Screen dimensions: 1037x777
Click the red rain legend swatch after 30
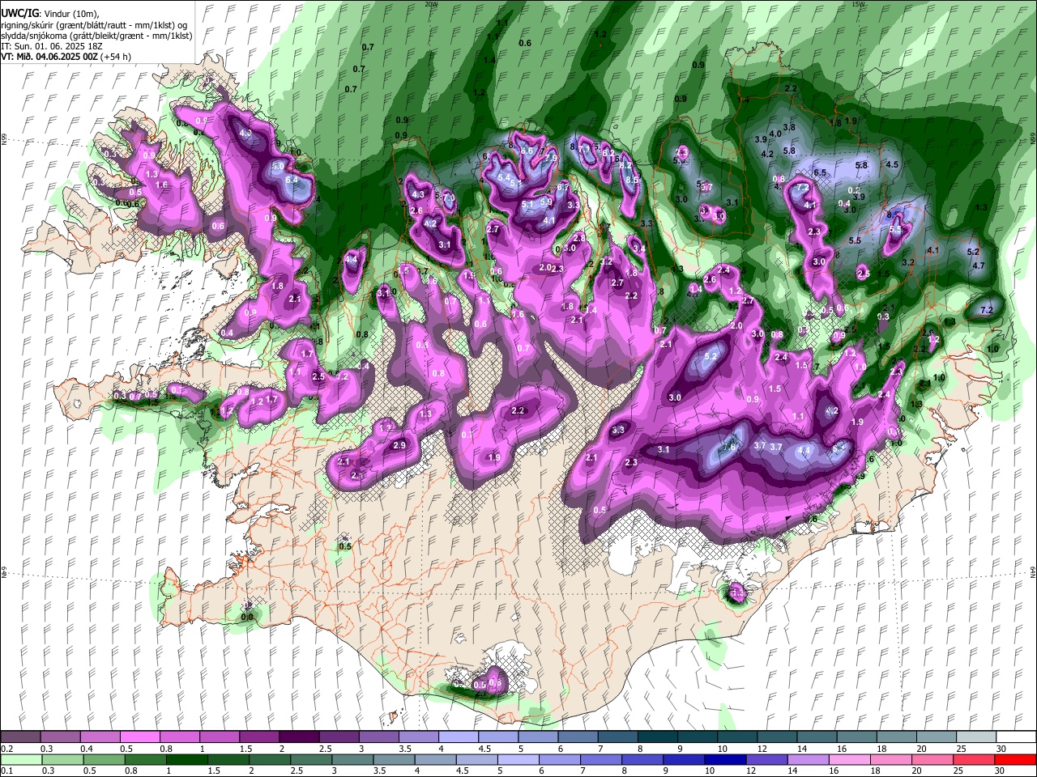(x=1014, y=759)
